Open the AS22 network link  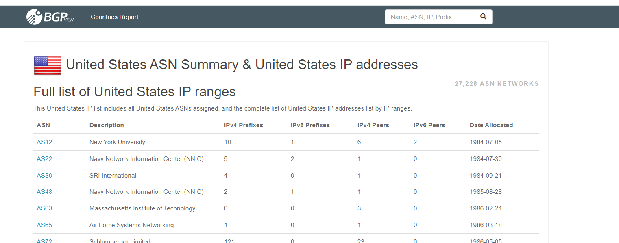pos(44,159)
